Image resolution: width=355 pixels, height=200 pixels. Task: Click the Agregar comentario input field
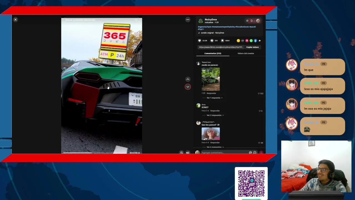coord(225,152)
